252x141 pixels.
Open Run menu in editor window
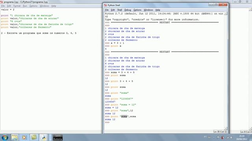pos(25,6)
